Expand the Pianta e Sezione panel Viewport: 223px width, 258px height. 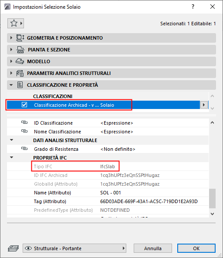pyautogui.click(x=11, y=50)
